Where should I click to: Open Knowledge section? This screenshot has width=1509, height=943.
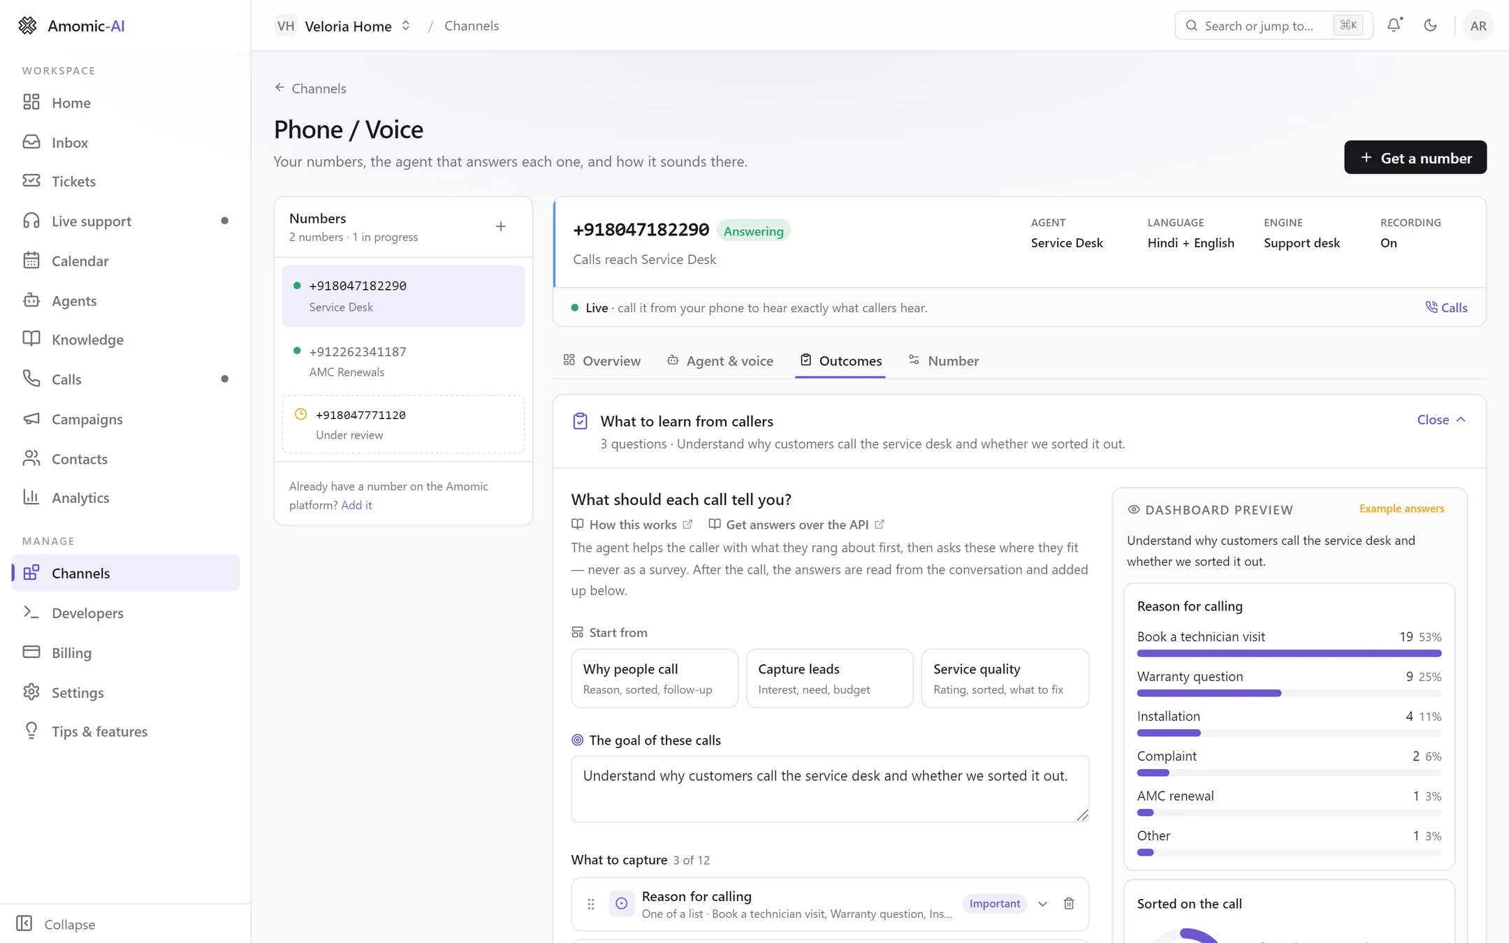[126, 340]
